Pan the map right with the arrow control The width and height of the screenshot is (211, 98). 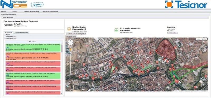point(72,42)
